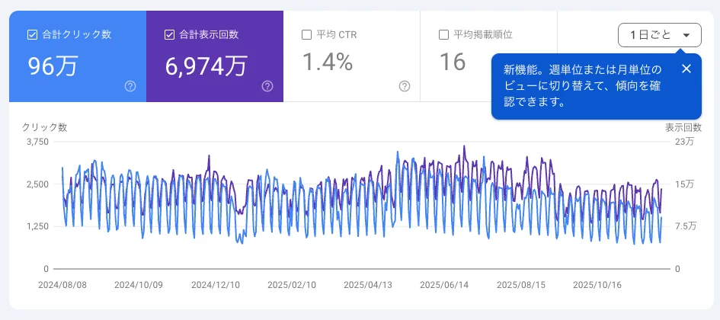Click the 7.5万 right axis value
Image resolution: width=720 pixels, height=320 pixels.
coord(686,226)
